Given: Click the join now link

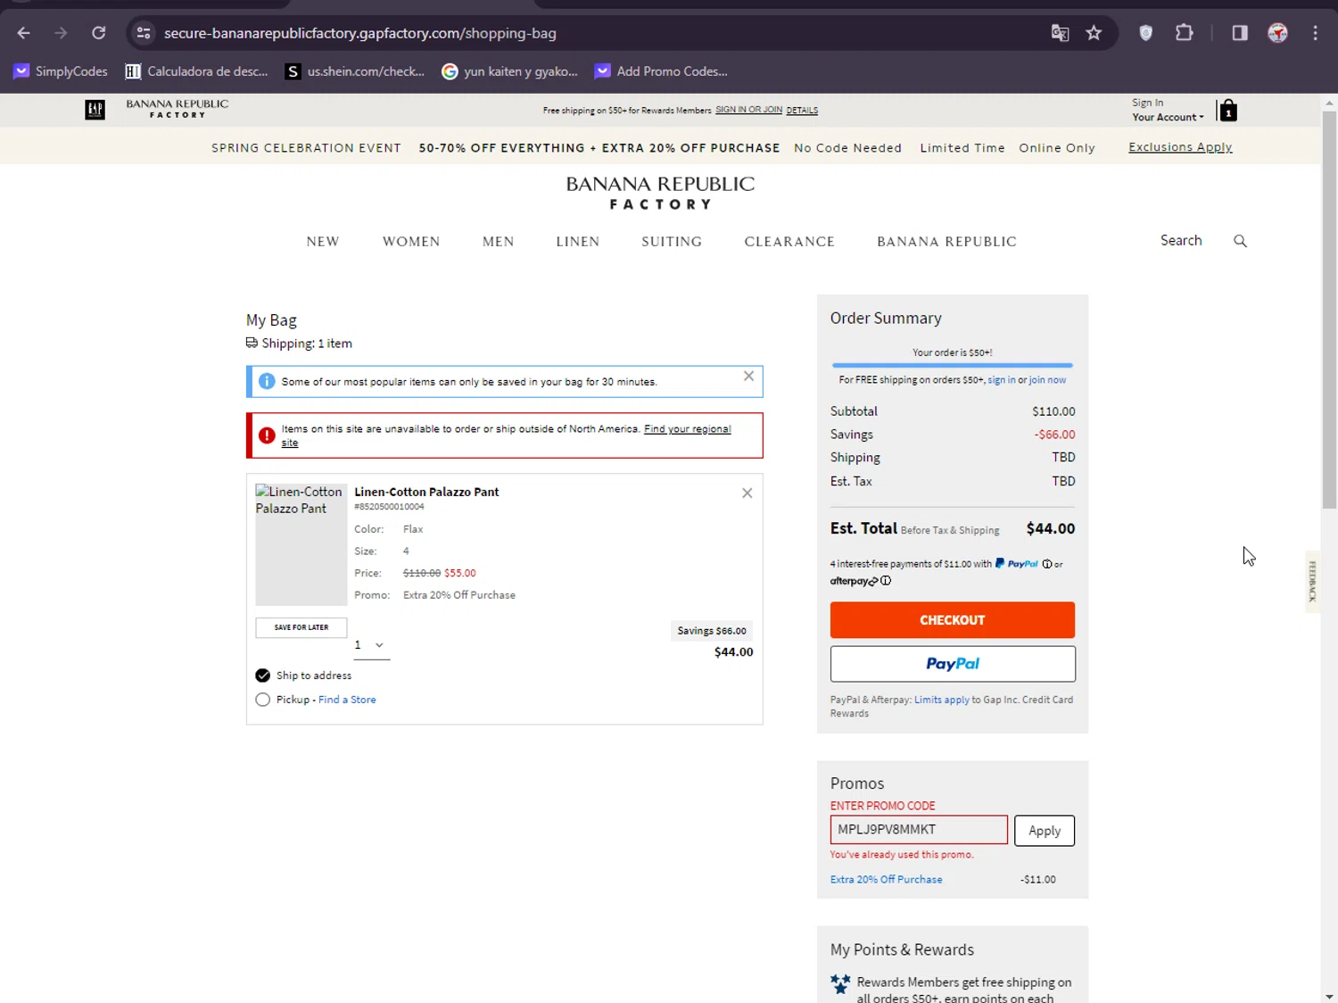Looking at the screenshot, I should pyautogui.click(x=1048, y=380).
